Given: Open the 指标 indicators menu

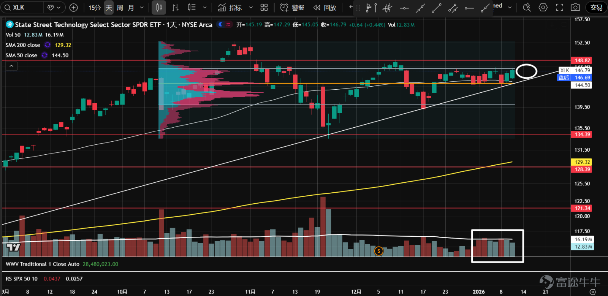Looking at the screenshot, I should point(230,8).
